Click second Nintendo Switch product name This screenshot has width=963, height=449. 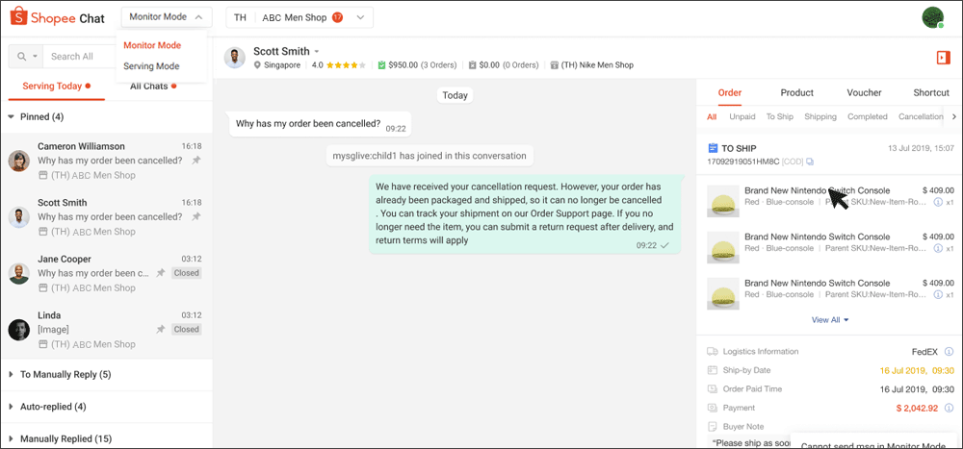click(x=817, y=237)
